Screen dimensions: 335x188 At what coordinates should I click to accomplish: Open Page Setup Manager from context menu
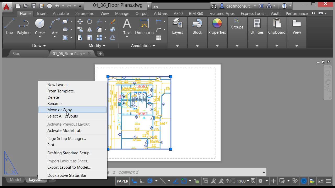[x=66, y=138]
